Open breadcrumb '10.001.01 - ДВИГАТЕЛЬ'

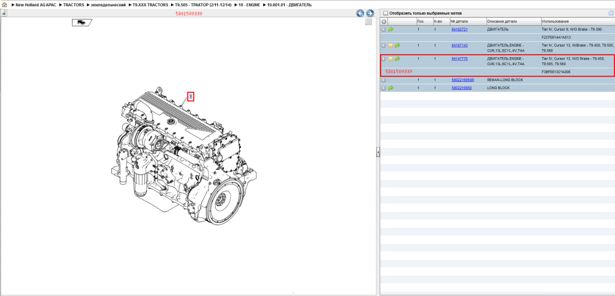[x=290, y=5]
